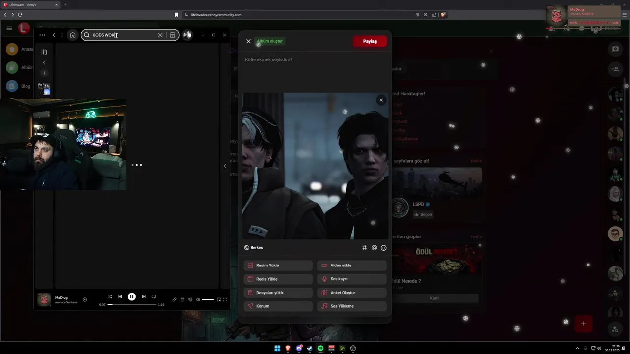The width and height of the screenshot is (630, 354).
Task: Click the MaDrug album cover thumbnail
Action: 44,299
